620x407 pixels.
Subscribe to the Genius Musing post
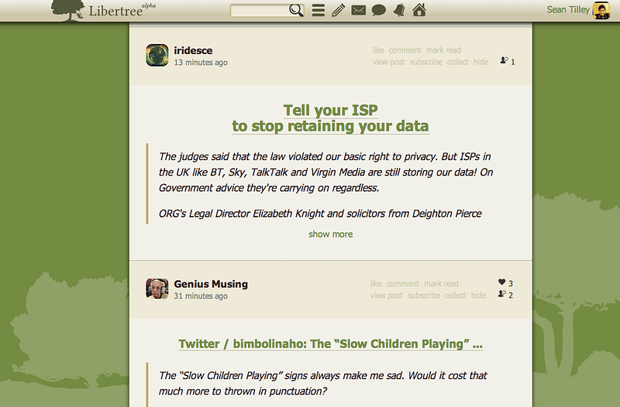(x=424, y=296)
